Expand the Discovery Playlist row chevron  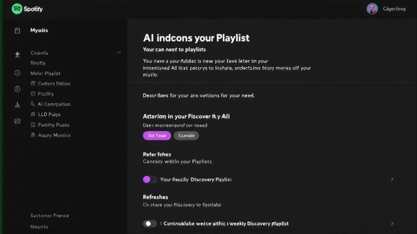click(392, 179)
